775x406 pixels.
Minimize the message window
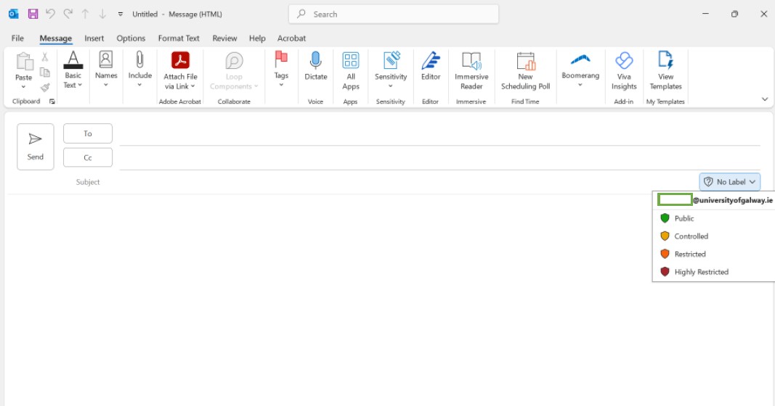706,14
